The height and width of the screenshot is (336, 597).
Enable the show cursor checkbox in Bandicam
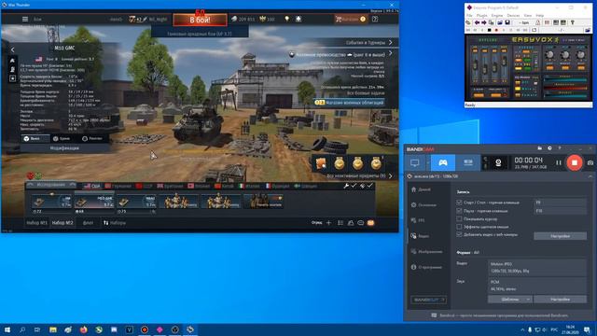[x=459, y=219]
